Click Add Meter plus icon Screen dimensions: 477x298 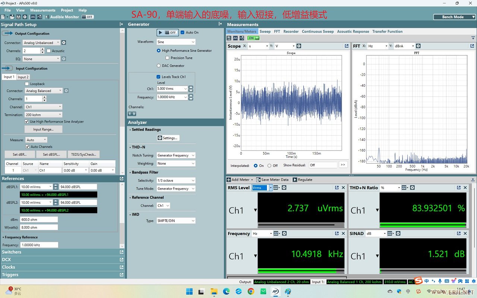229,180
